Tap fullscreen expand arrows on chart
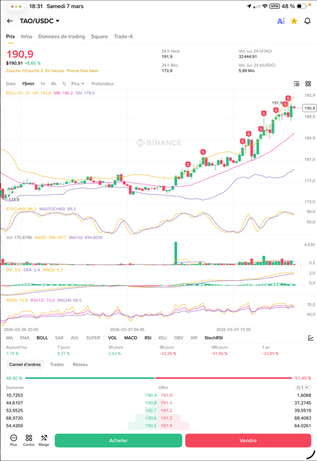Image resolution: width=317 pixels, height=461 pixels. click(x=11, y=193)
